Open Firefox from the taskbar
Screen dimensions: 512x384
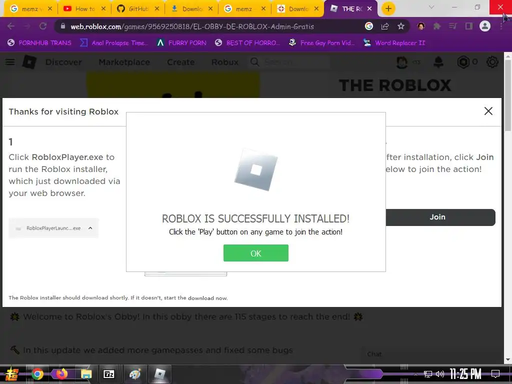tap(61, 374)
